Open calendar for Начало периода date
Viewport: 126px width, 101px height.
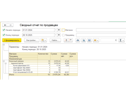tap(59, 30)
